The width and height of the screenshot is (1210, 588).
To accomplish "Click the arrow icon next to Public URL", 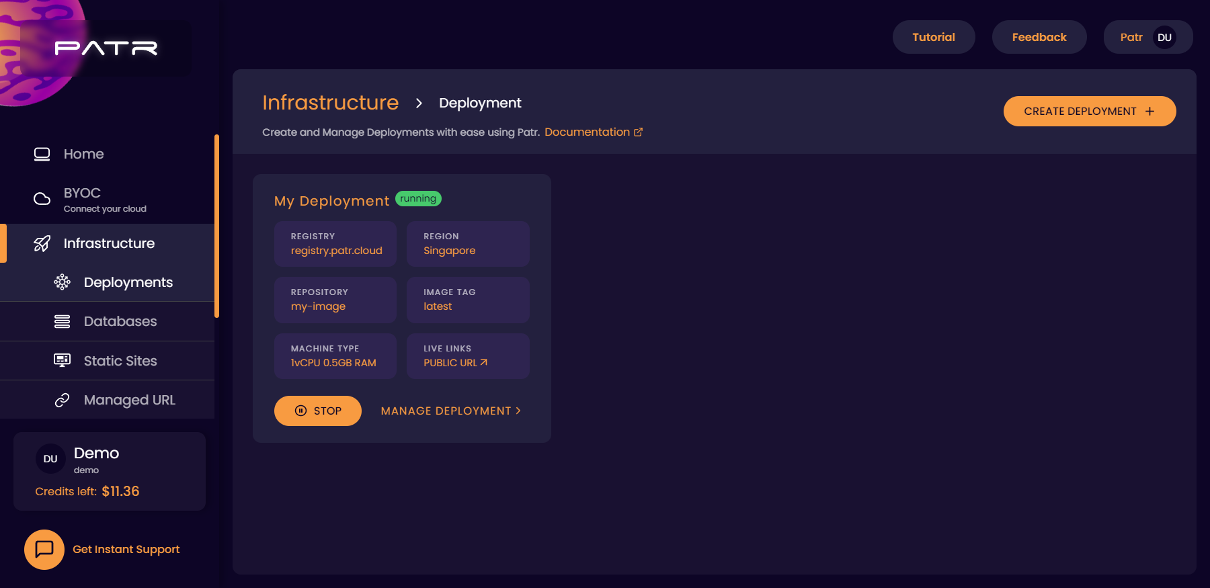I will [x=483, y=362].
